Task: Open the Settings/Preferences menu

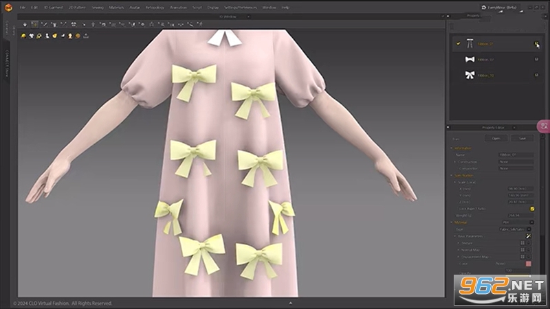Action: pos(241,8)
